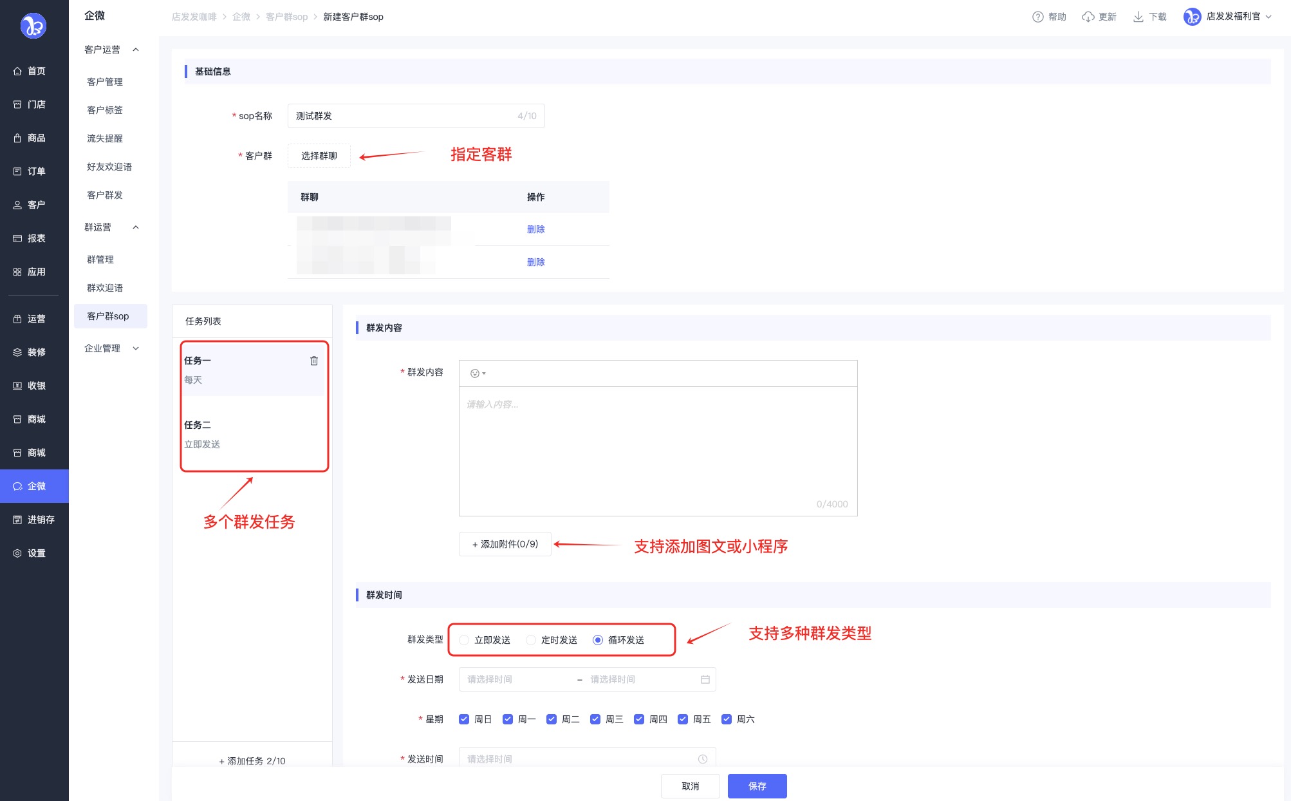Click the 帮助 question mark icon
Viewport: 1291px width, 801px height.
[x=1037, y=17]
